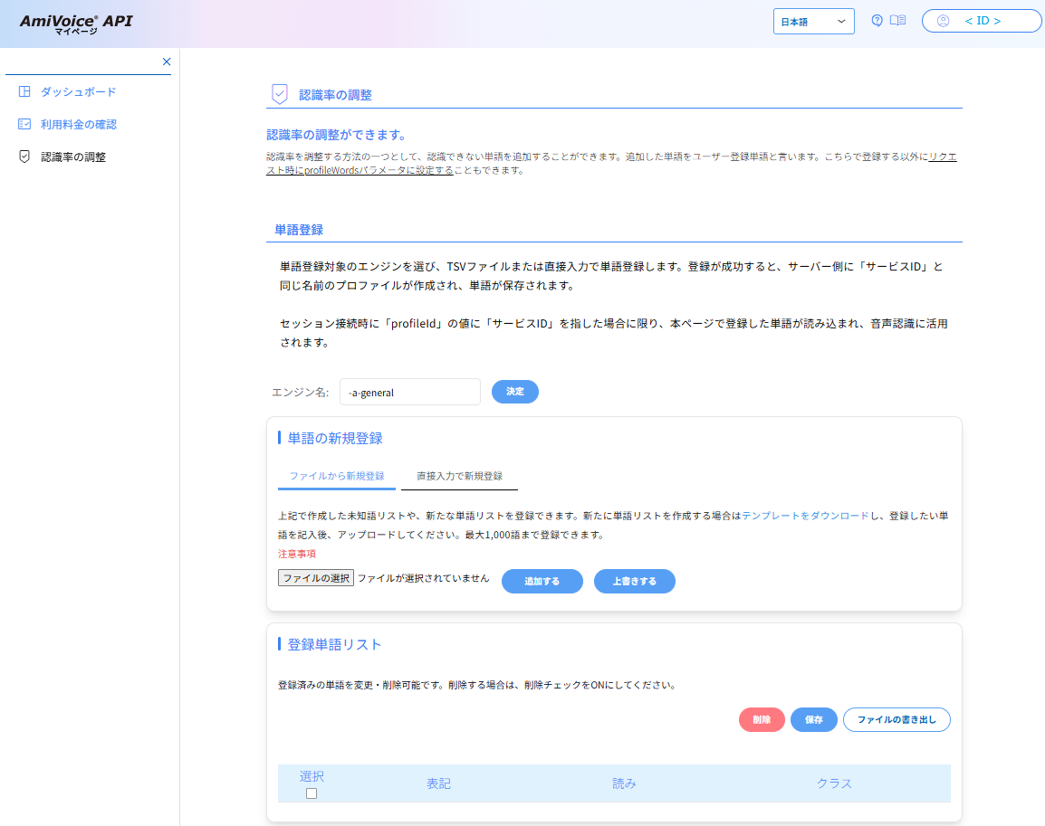Click the 追加する button
The image size is (1045, 826).
(x=542, y=581)
